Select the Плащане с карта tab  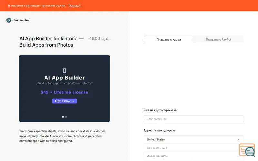(x=168, y=39)
